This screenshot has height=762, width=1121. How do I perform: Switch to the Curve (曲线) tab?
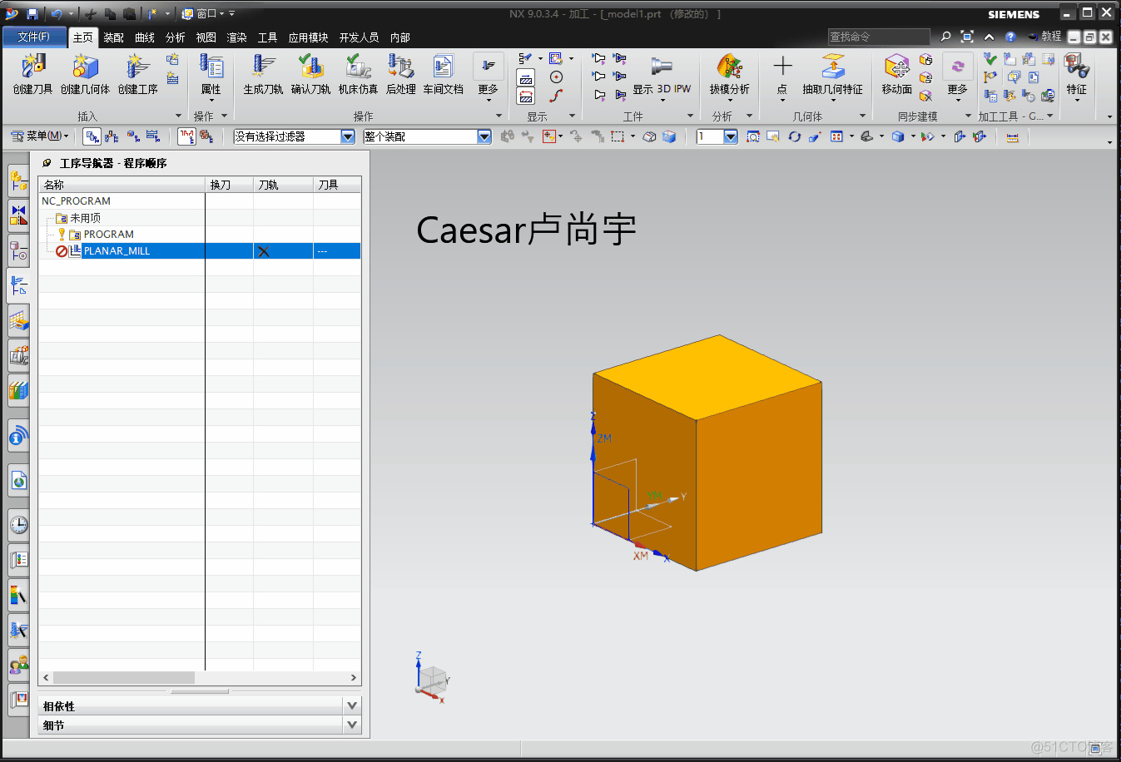point(145,37)
